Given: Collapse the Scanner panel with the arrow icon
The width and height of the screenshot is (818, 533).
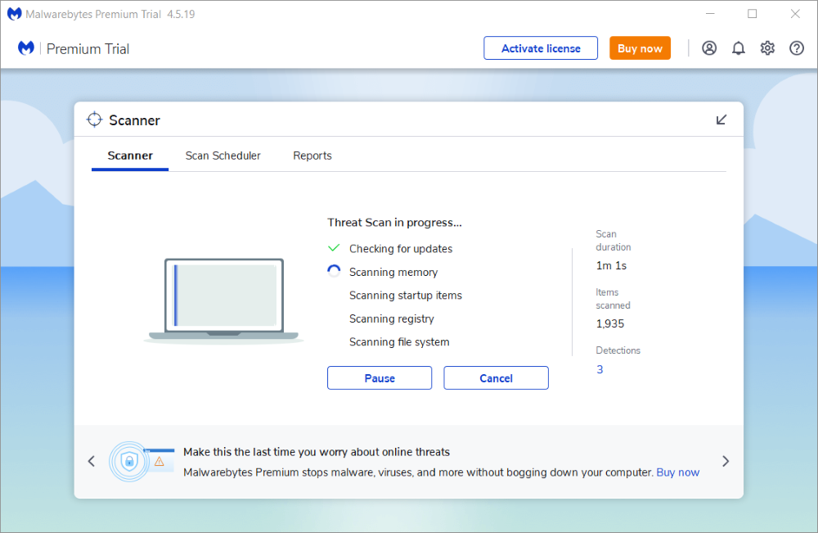Looking at the screenshot, I should pyautogui.click(x=721, y=120).
